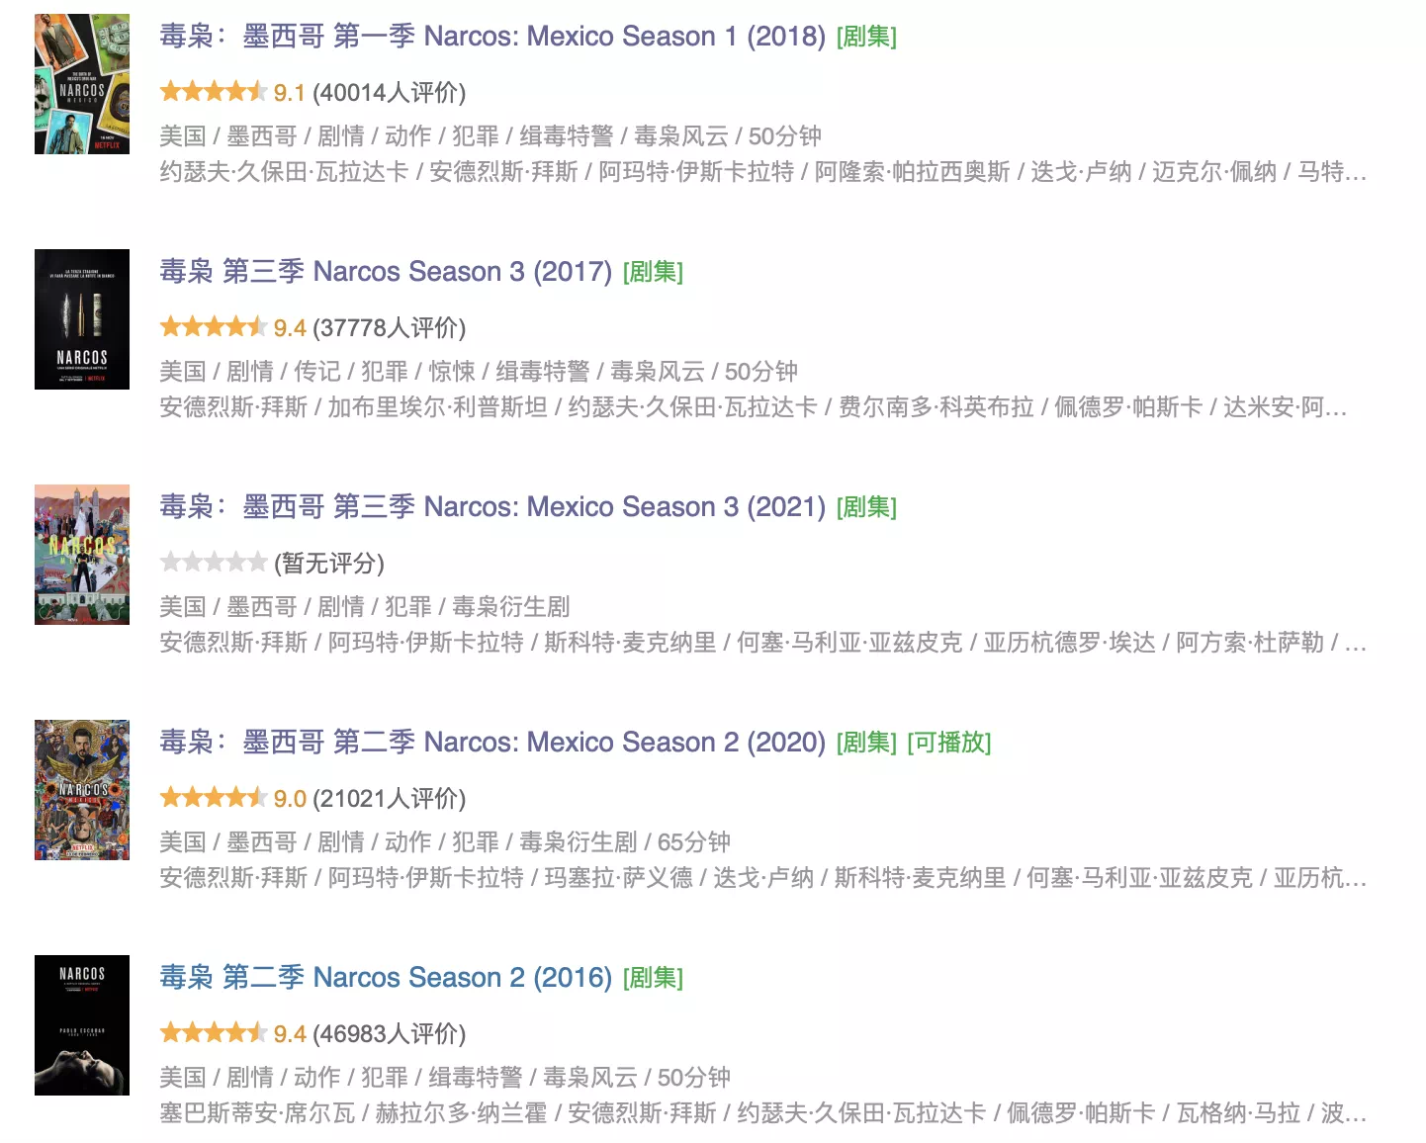Click the star rating icons next to the 9.4 score with 37778 ratings
The height and width of the screenshot is (1143, 1426).
point(214,327)
